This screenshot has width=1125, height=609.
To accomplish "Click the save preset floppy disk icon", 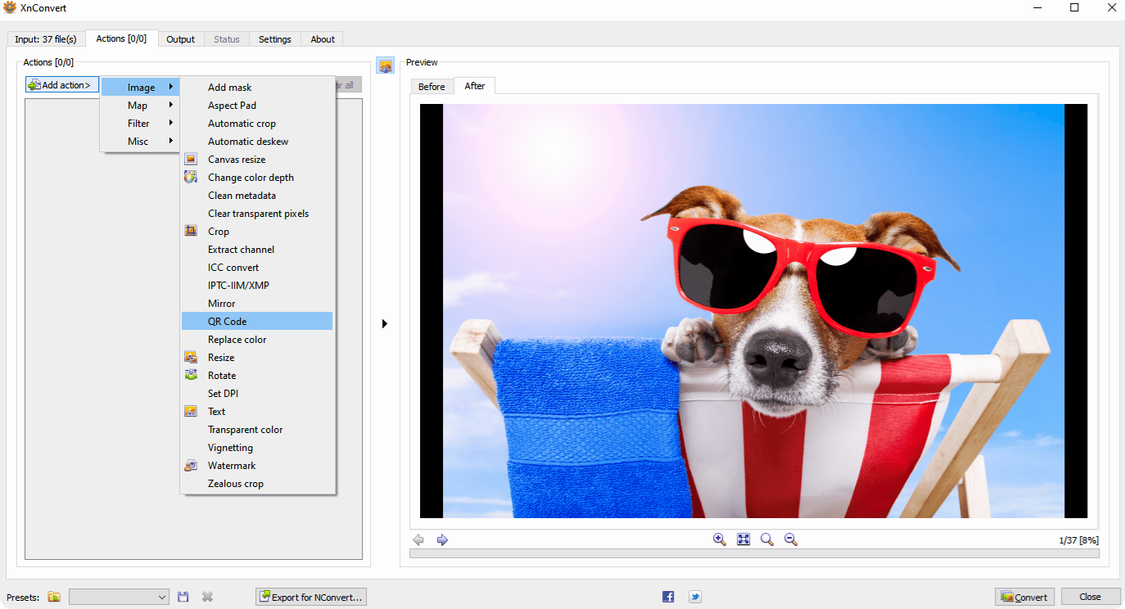I will click(x=183, y=597).
